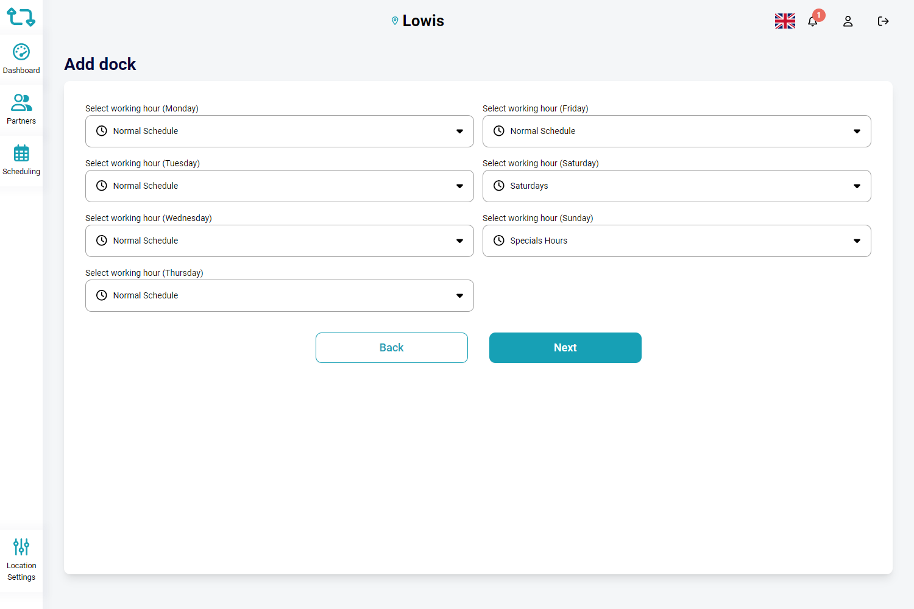Expand the Tuesday working hour dropdown

point(280,186)
